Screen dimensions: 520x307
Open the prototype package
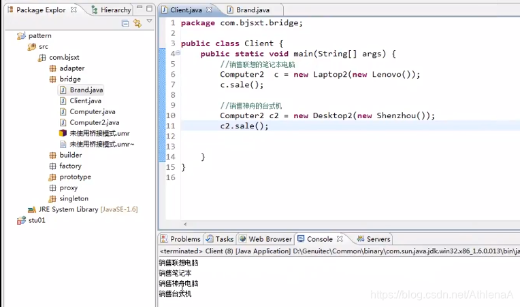coord(76,177)
